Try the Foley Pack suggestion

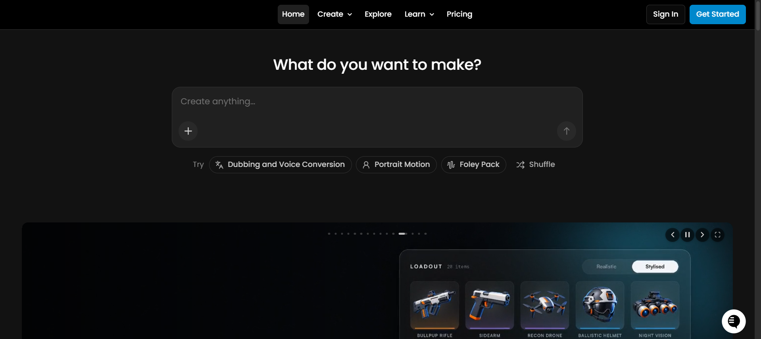click(473, 165)
